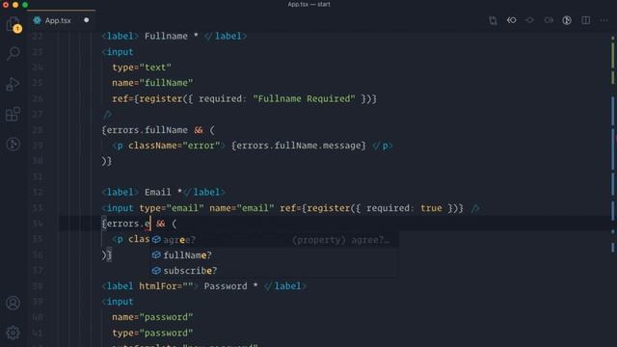The height and width of the screenshot is (347, 617).
Task: Go to next change arrow icon
Action: (x=549, y=20)
